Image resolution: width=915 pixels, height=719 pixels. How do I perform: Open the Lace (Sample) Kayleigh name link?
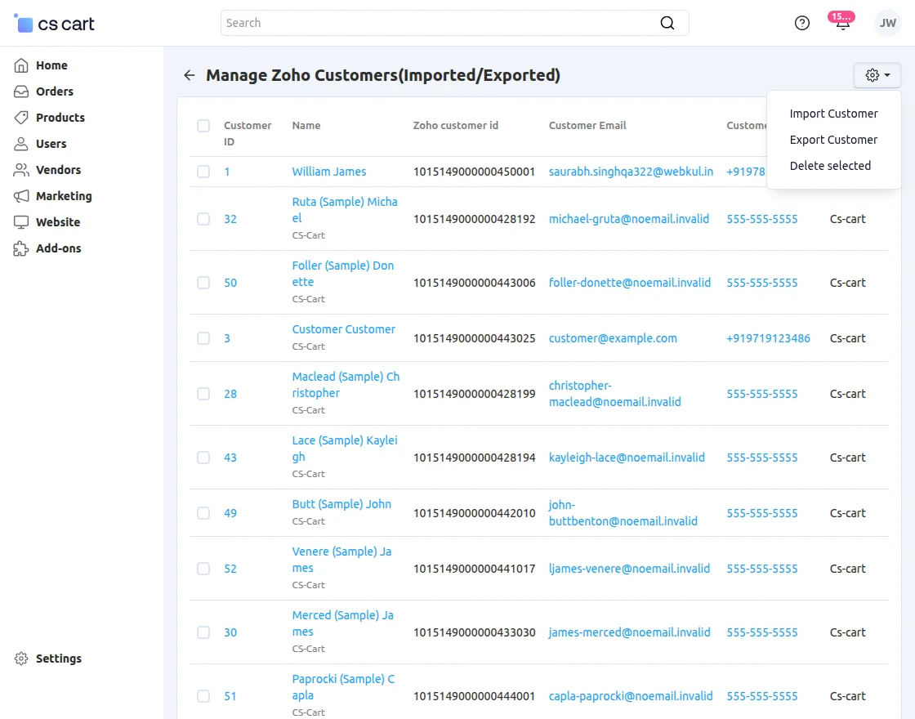tap(345, 449)
